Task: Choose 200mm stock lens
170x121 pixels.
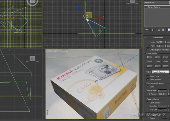Action: [x=165, y=66]
